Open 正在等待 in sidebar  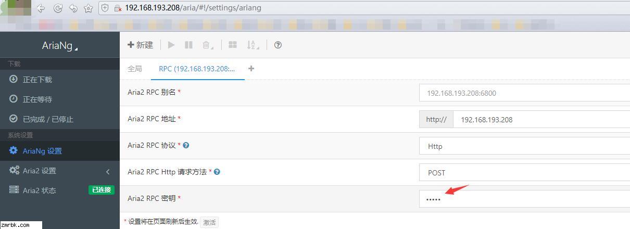[x=60, y=99]
